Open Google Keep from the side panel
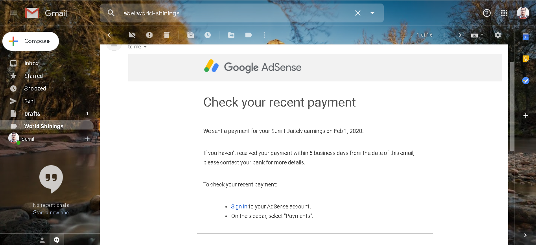 pos(525,59)
